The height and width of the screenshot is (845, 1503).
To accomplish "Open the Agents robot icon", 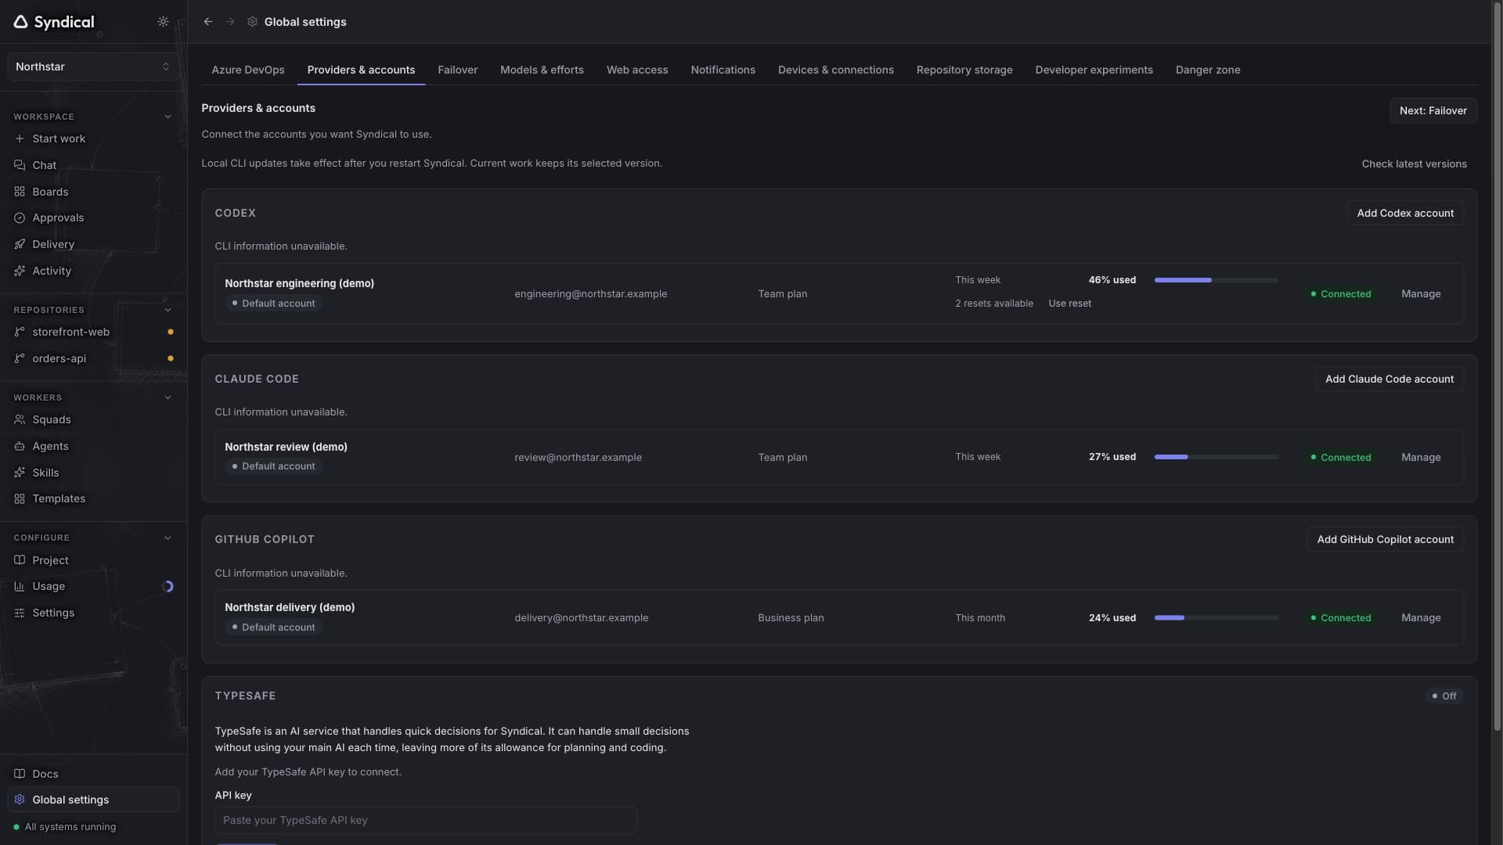I will point(20,446).
